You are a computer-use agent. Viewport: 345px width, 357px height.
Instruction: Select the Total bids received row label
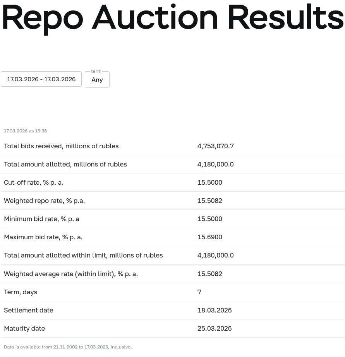(61, 146)
